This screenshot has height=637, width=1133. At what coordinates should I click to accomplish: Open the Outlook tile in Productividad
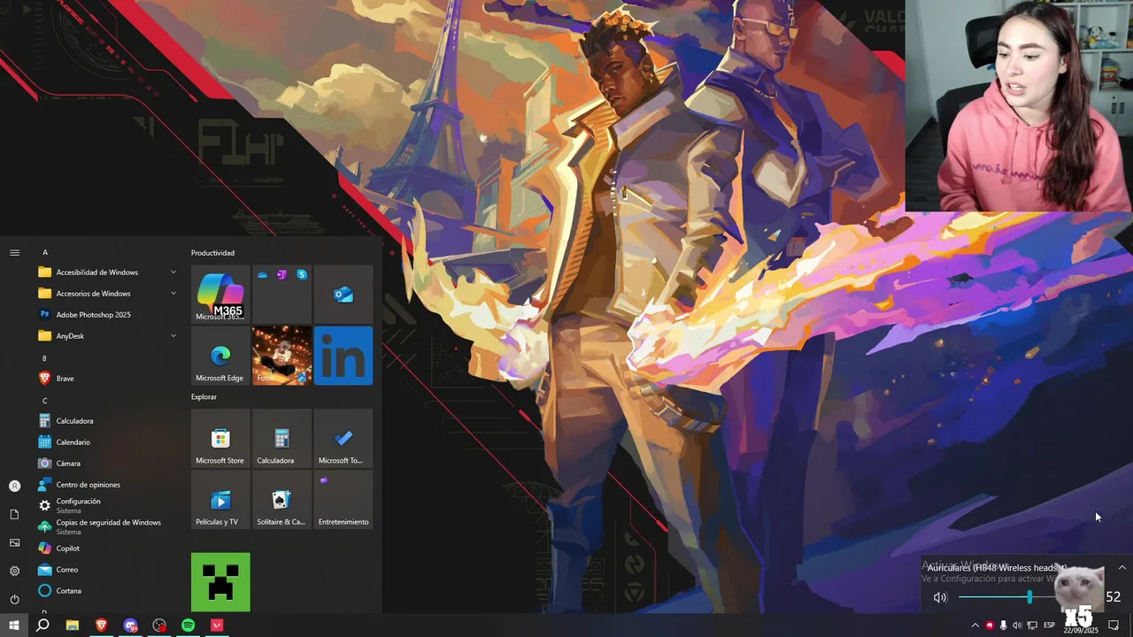343,295
